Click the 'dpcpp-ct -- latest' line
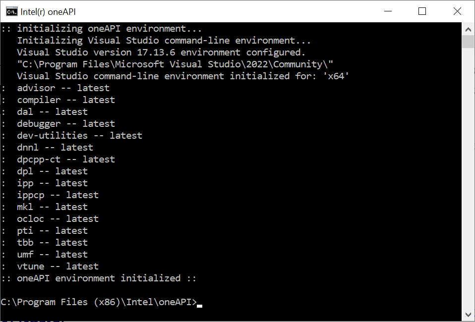The width and height of the screenshot is (475, 322). click(66, 160)
